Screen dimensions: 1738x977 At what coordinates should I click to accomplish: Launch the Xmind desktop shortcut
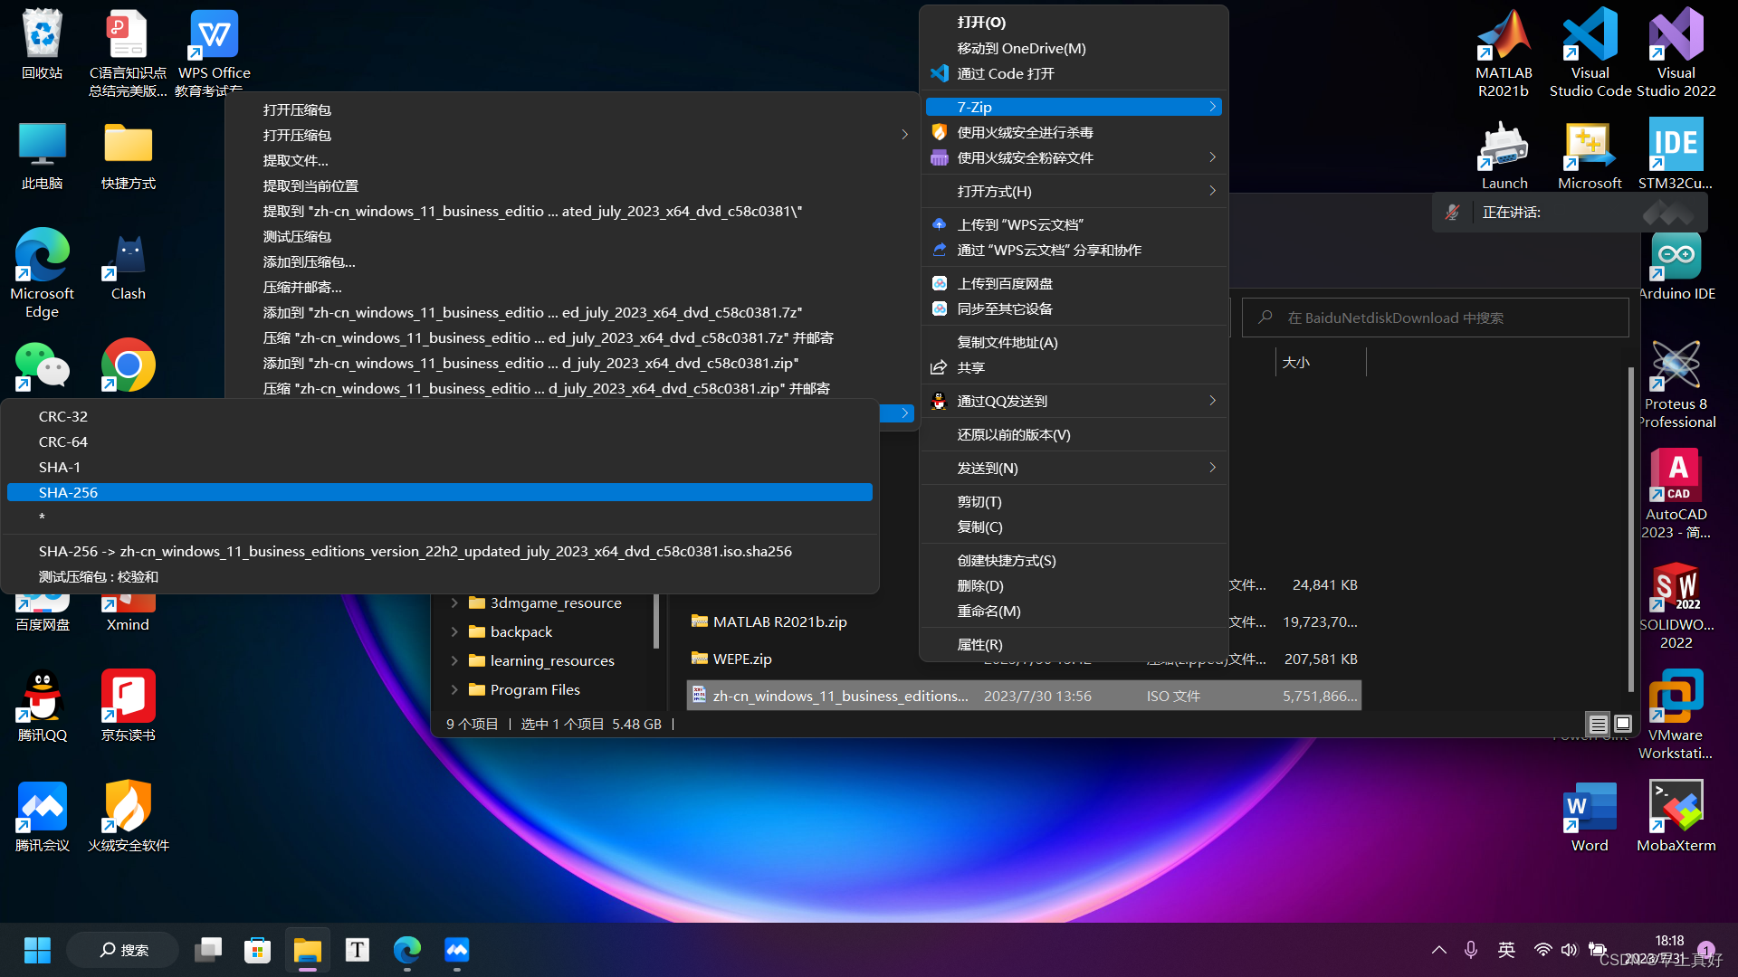click(x=128, y=604)
